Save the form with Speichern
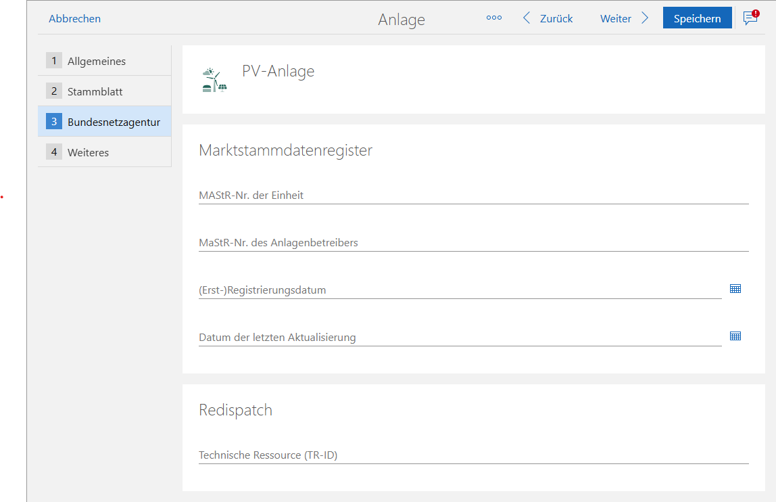776x502 pixels. [x=697, y=18]
